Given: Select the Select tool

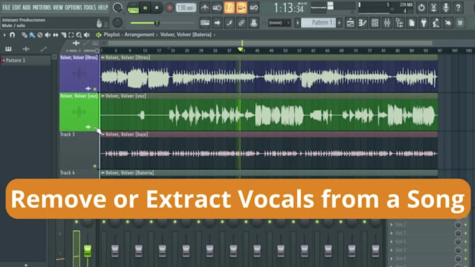Looking at the screenshot, I should [x=71, y=35].
